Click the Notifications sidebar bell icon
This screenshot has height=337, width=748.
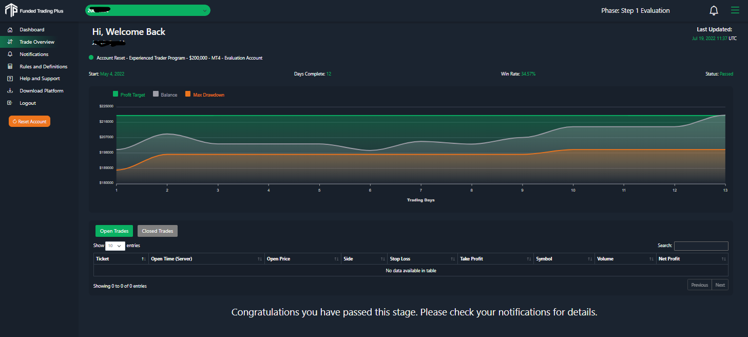pos(10,54)
